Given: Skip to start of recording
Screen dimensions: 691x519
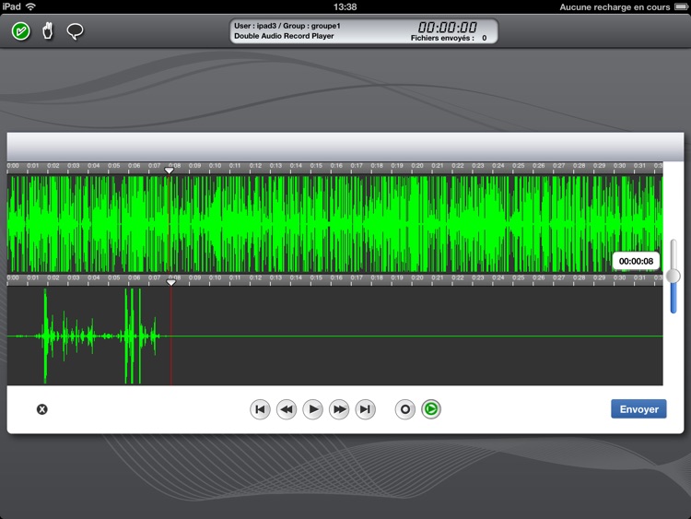Looking at the screenshot, I should tap(260, 409).
